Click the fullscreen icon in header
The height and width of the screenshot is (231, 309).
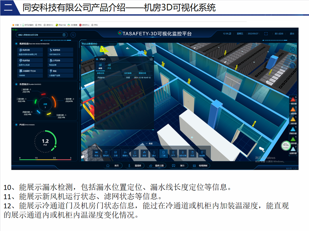tap(266, 34)
